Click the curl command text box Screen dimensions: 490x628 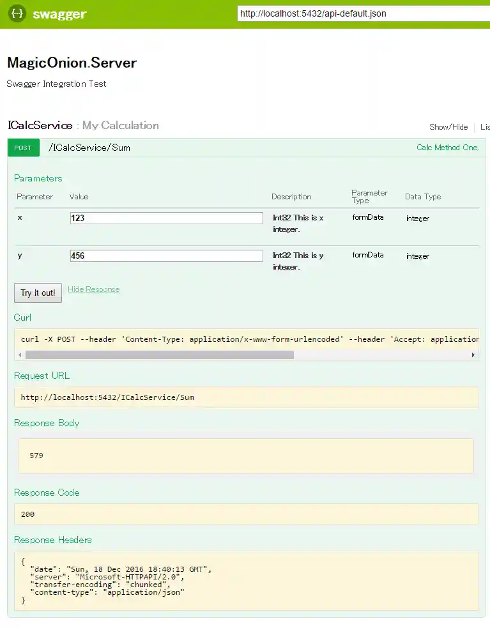246,339
